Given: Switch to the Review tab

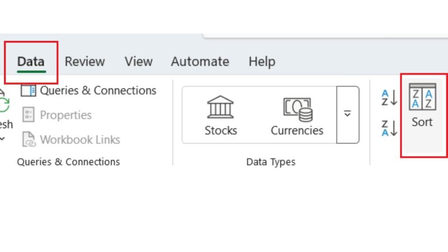Looking at the screenshot, I should pyautogui.click(x=85, y=62).
